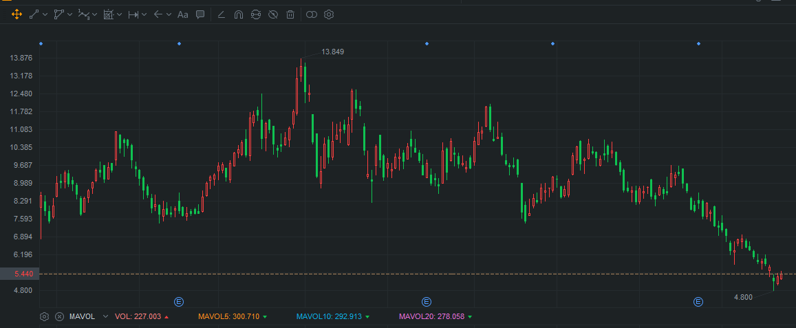This screenshot has height=328, width=796.
Task: Hide all drawings with eye-slash icon
Action: click(273, 14)
